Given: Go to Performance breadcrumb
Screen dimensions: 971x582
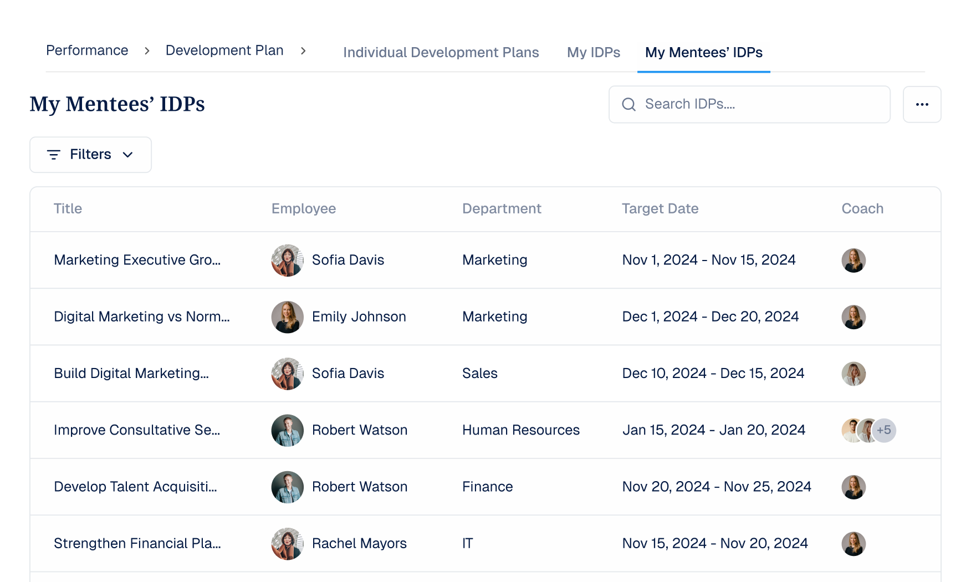Looking at the screenshot, I should coord(87,50).
